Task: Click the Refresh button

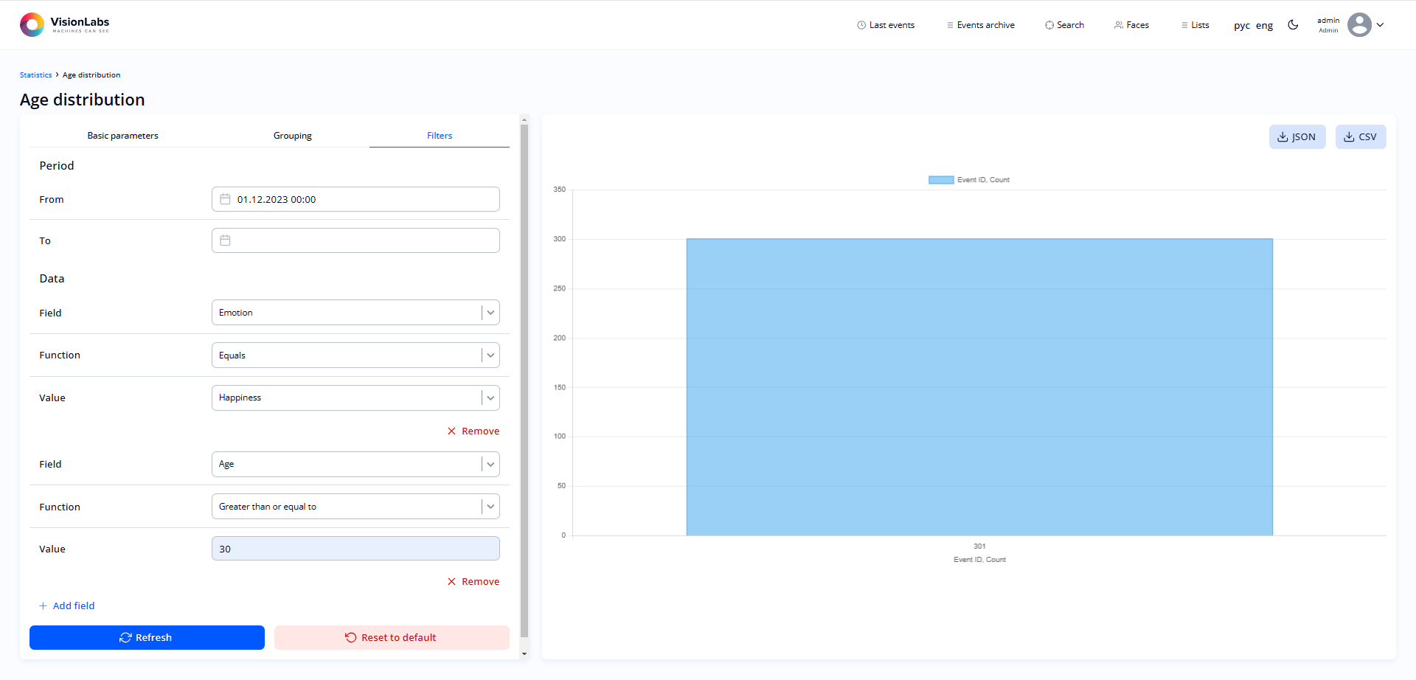Action: tap(147, 637)
